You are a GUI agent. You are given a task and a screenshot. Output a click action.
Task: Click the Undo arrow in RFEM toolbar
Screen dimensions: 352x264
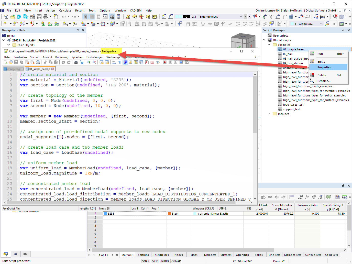63,16
